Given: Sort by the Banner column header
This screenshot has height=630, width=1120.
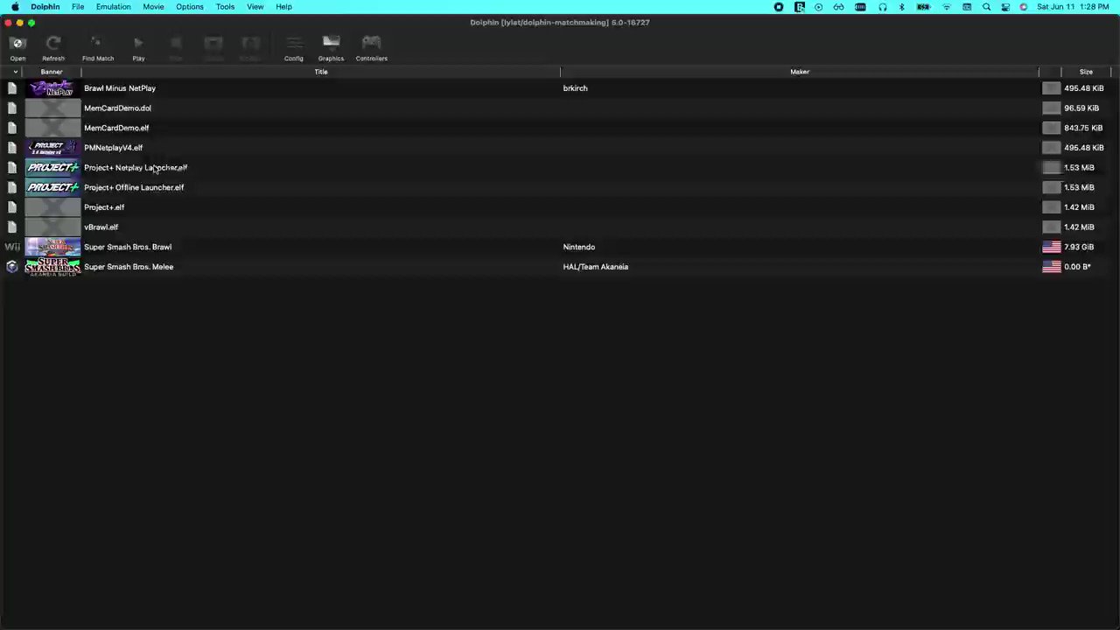Looking at the screenshot, I should (x=52, y=72).
